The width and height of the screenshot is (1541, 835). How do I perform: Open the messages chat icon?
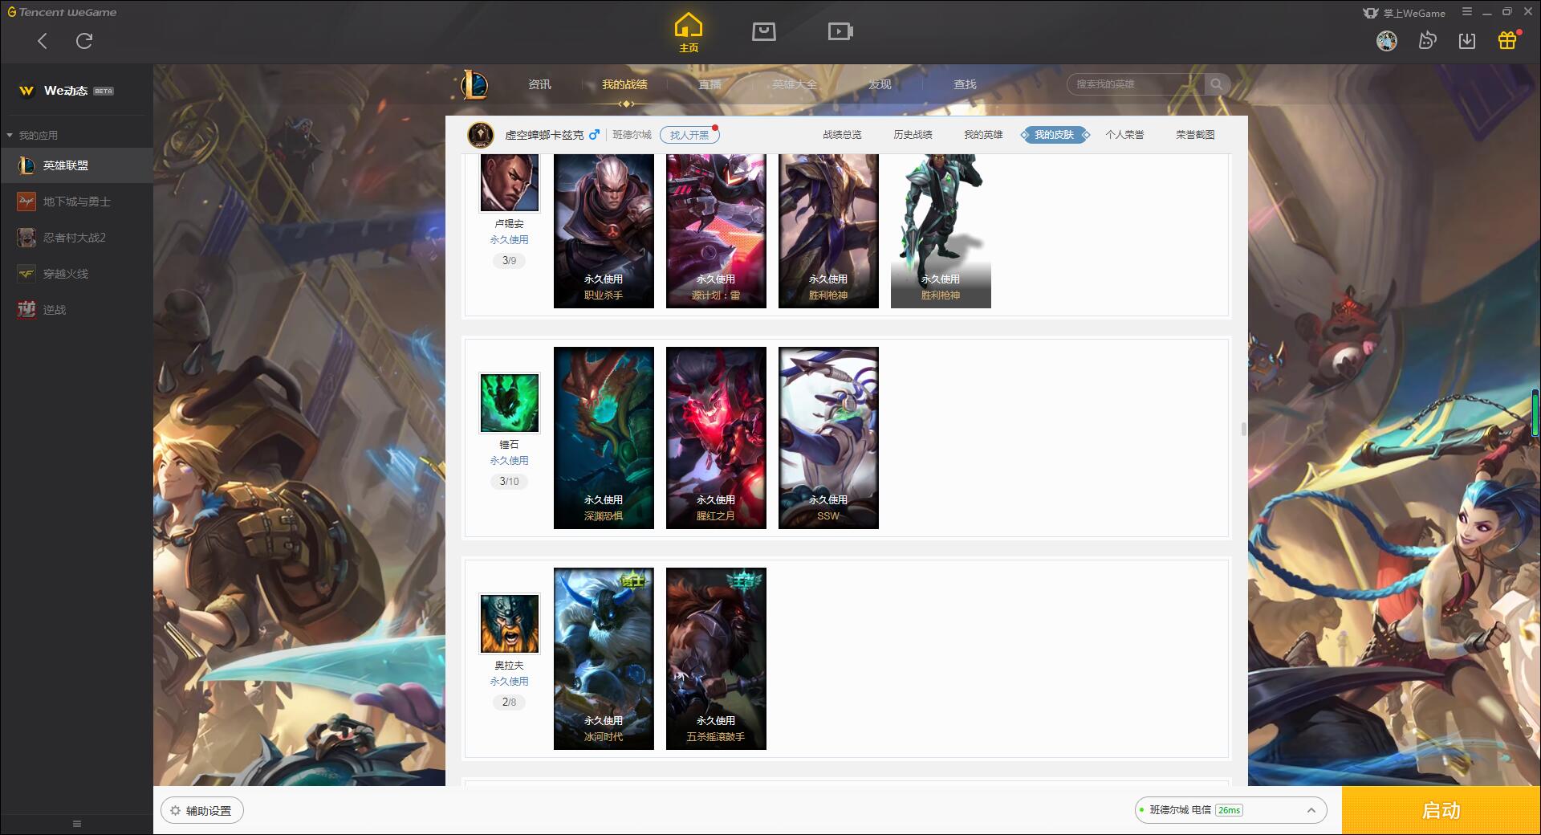click(1427, 41)
